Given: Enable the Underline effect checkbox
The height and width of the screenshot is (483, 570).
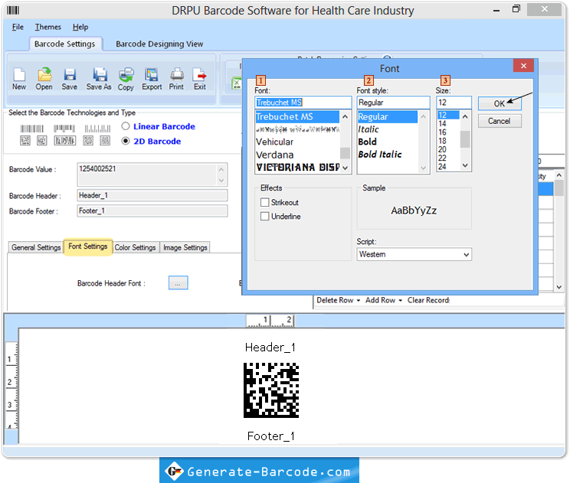Looking at the screenshot, I should 264,216.
